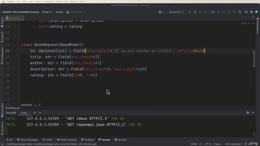Click the Stop process square icon
The width and height of the screenshot is (260, 146).
206,12
